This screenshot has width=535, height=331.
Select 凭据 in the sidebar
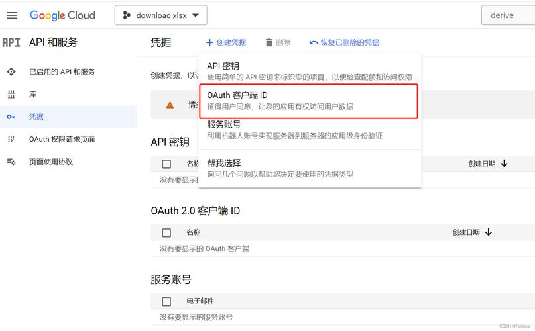pyautogui.click(x=68, y=117)
